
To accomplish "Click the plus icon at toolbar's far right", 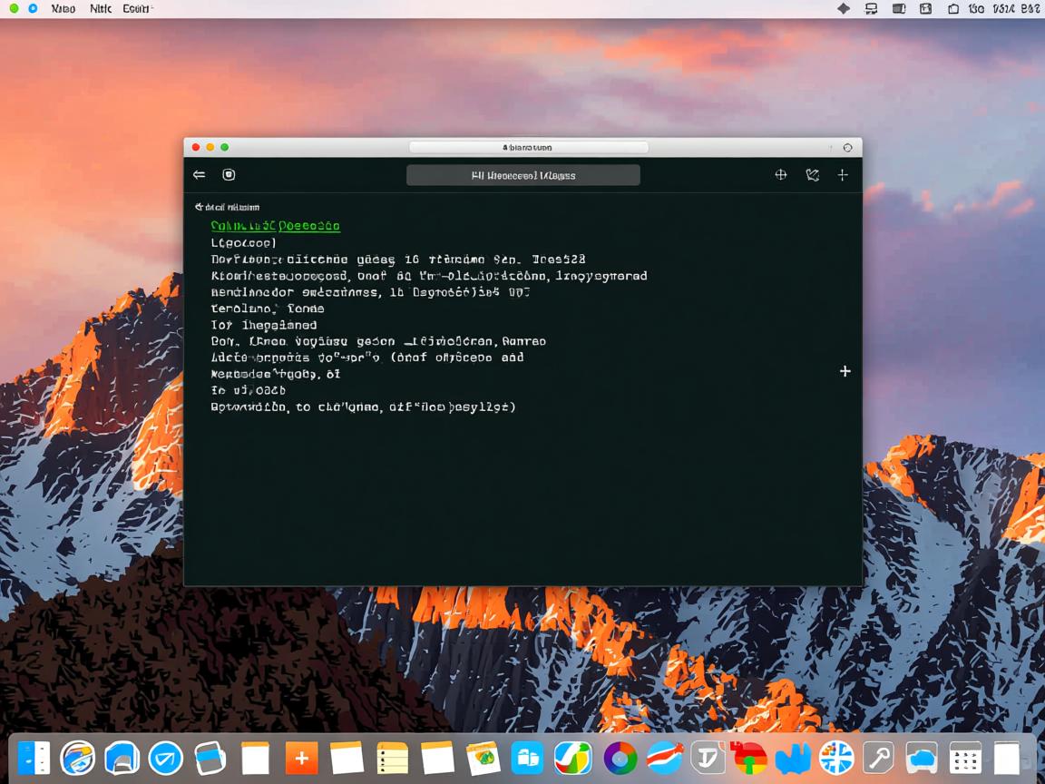I will point(843,175).
